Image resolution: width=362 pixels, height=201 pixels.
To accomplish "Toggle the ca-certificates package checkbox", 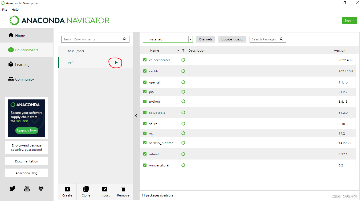I will click(x=145, y=60).
